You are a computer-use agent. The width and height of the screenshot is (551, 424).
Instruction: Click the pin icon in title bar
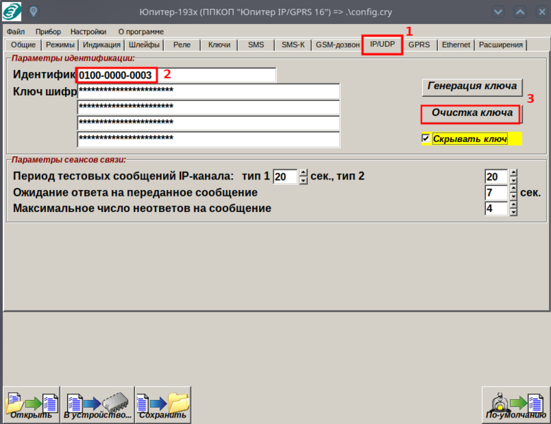tap(33, 12)
